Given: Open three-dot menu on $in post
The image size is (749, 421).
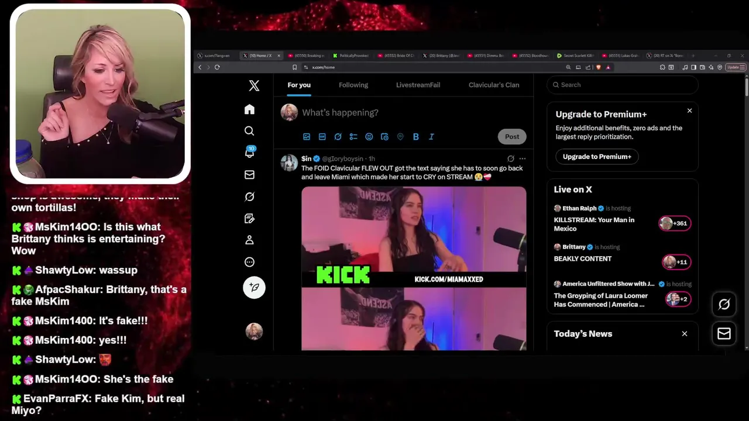Looking at the screenshot, I should 523,158.
